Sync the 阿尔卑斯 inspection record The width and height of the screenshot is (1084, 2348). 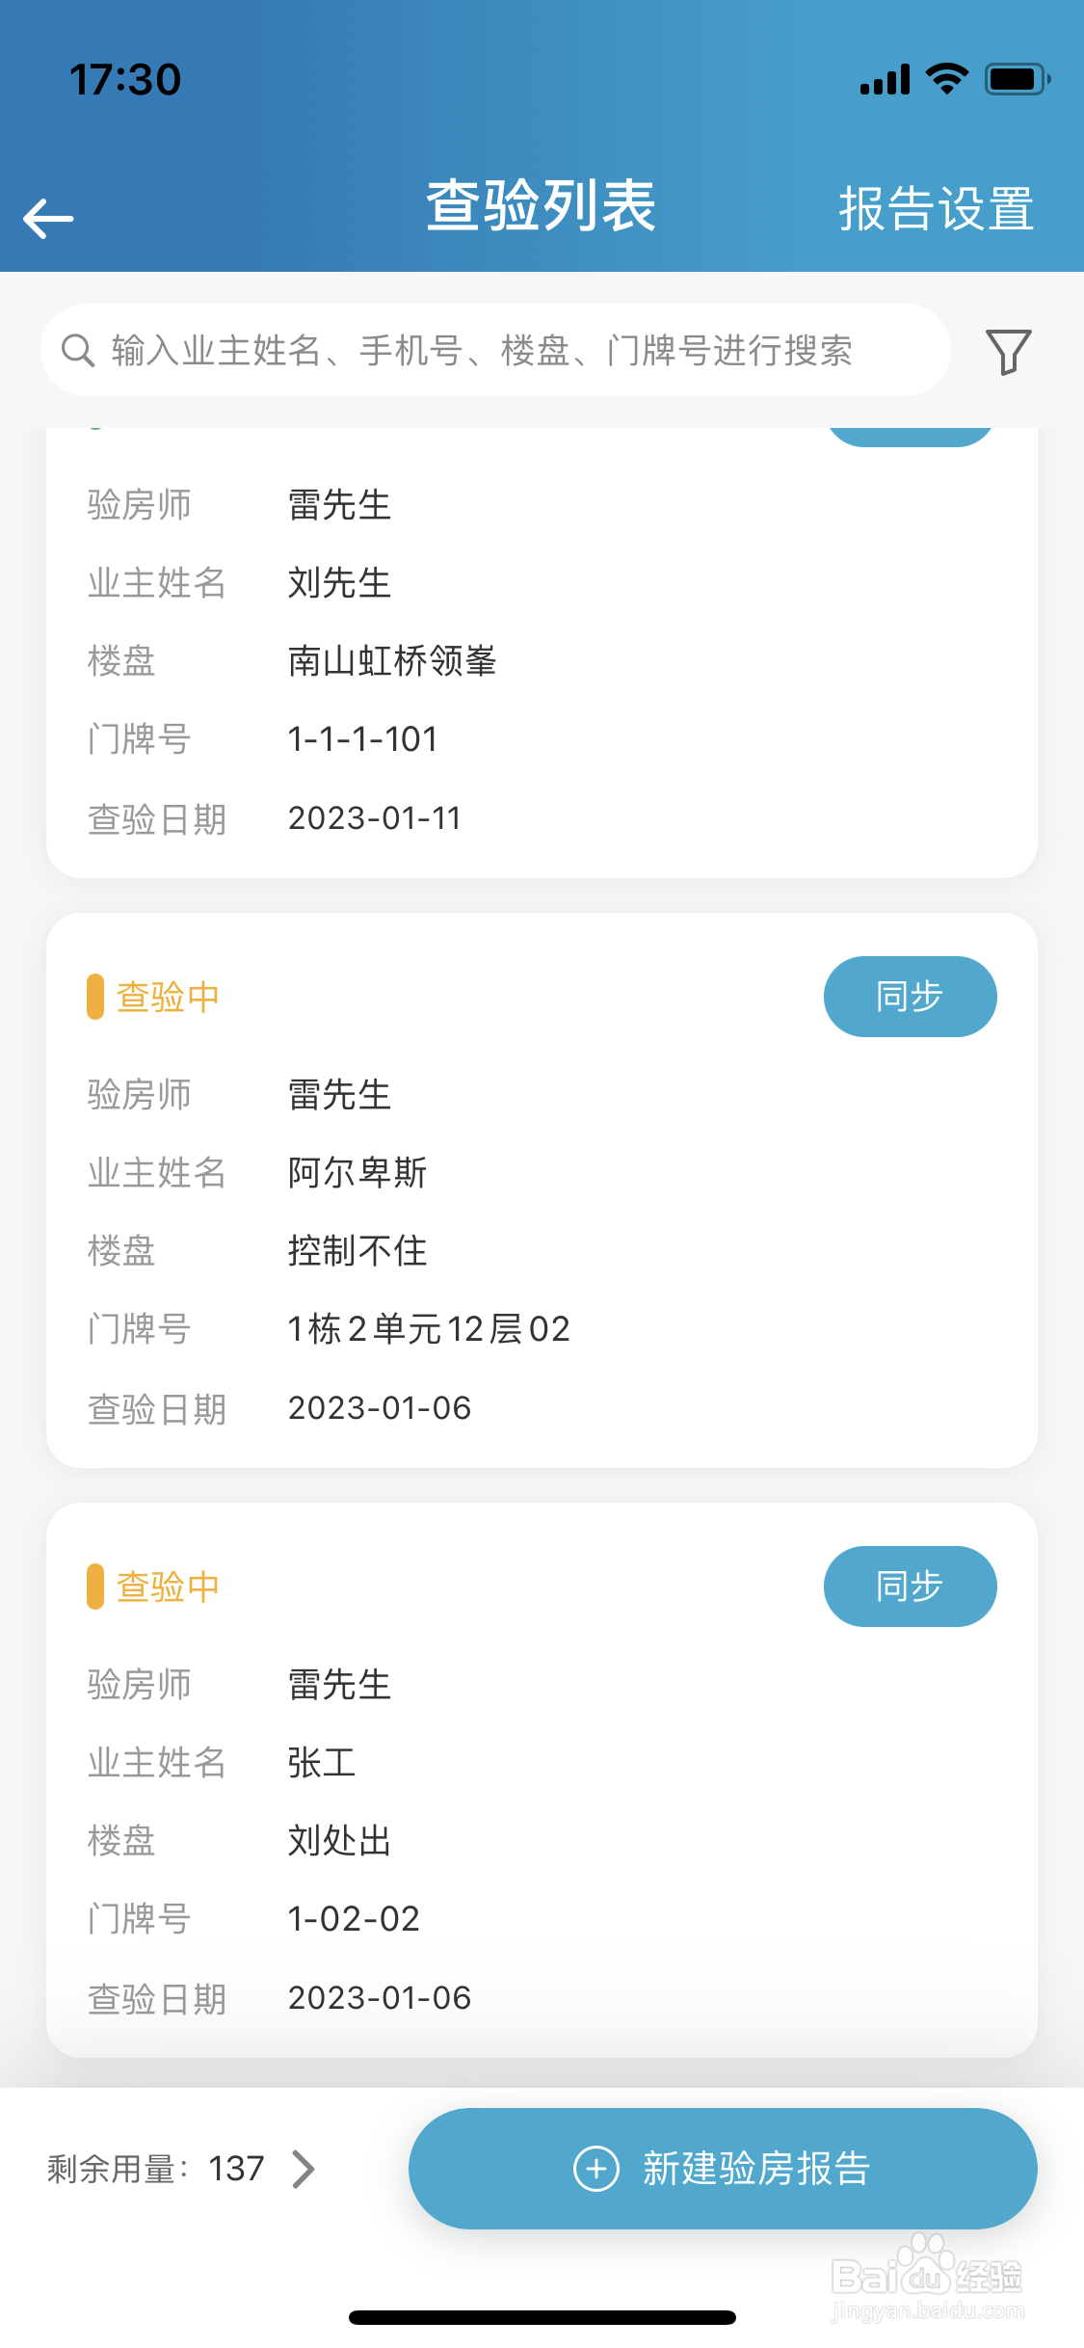click(x=910, y=997)
